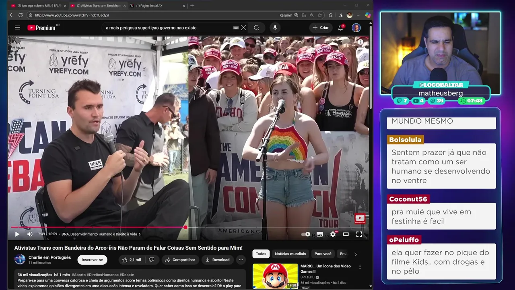Clear the YouTube search box text

(x=243, y=28)
